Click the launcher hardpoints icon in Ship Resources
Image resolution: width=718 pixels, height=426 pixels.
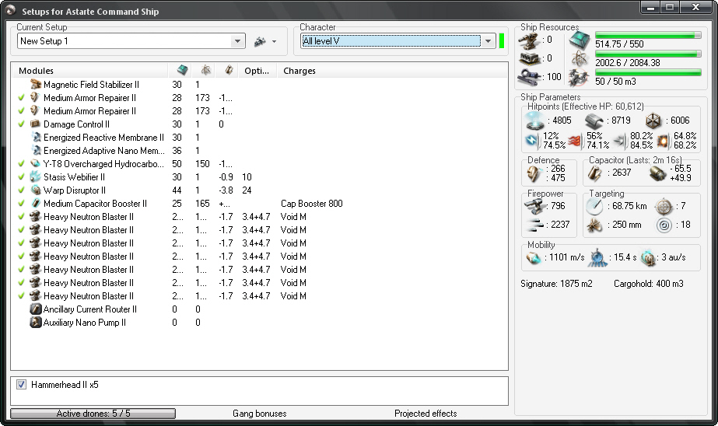(529, 58)
